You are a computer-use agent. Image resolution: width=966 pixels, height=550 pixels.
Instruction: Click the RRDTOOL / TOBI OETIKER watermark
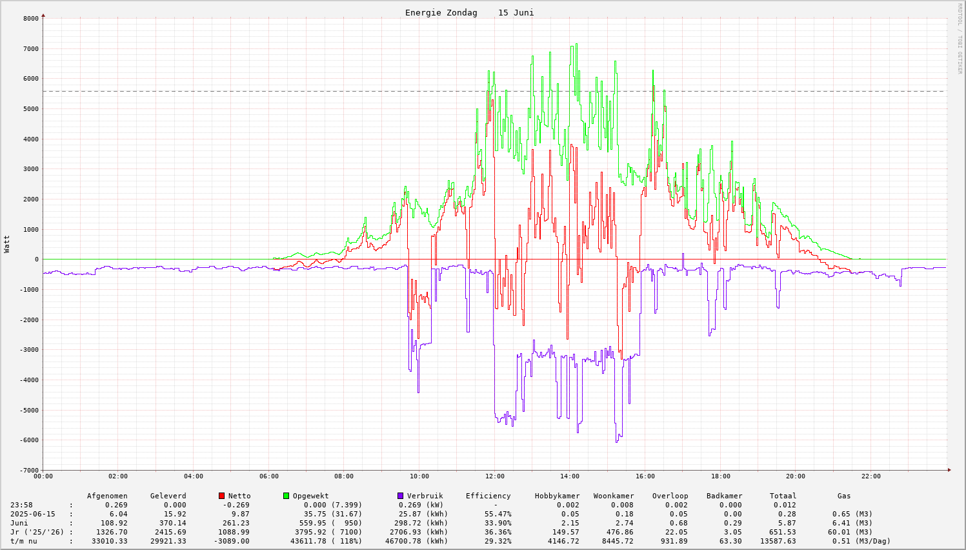[960, 38]
